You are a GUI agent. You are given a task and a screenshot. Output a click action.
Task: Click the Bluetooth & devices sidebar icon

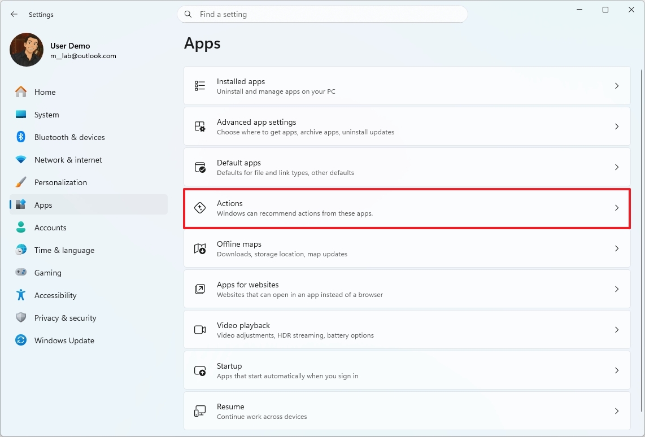pyautogui.click(x=20, y=137)
